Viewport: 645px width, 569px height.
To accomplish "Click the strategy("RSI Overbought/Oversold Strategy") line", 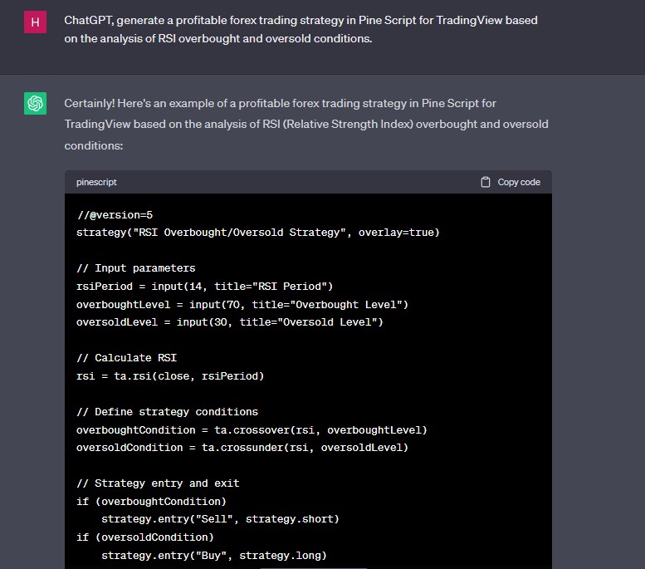I will [x=258, y=233].
